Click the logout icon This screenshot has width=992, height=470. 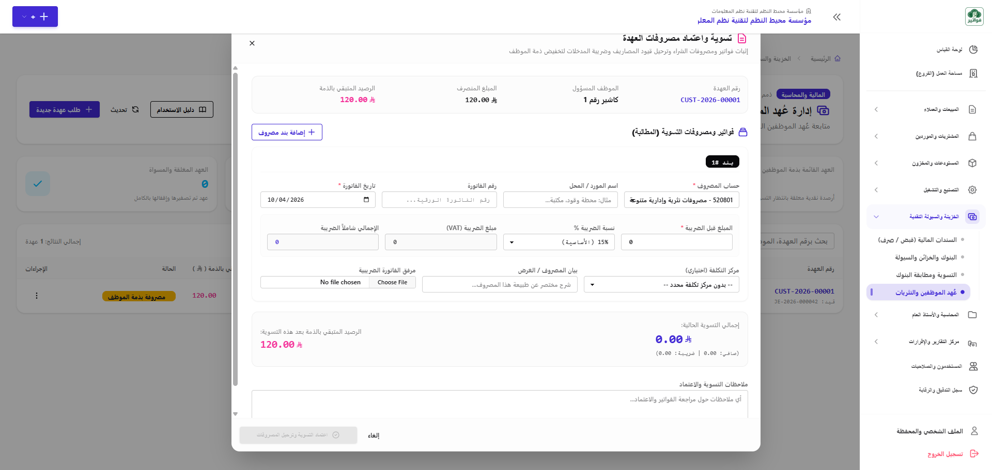pos(974,453)
